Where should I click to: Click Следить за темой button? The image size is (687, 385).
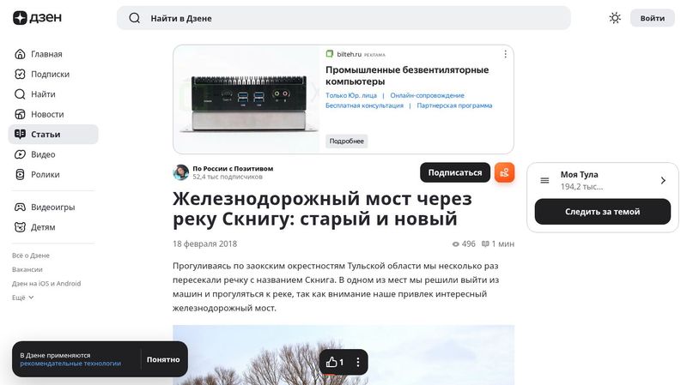(603, 212)
